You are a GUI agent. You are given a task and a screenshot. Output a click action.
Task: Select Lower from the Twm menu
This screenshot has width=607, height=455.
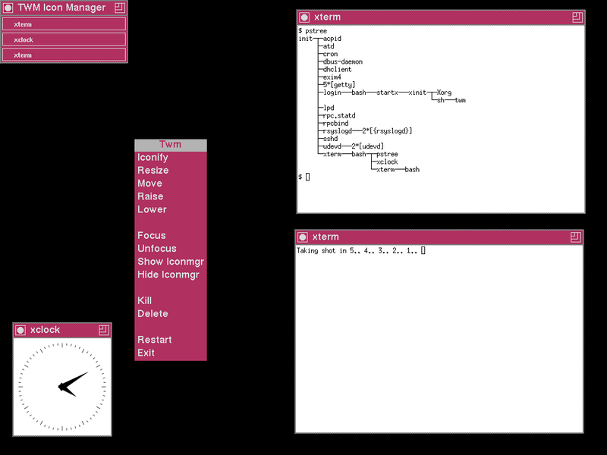[x=152, y=209]
